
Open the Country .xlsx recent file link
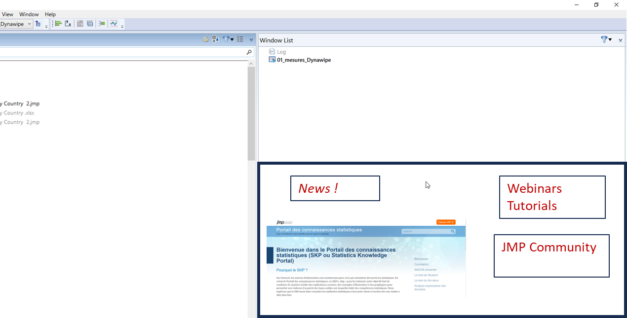(17, 112)
